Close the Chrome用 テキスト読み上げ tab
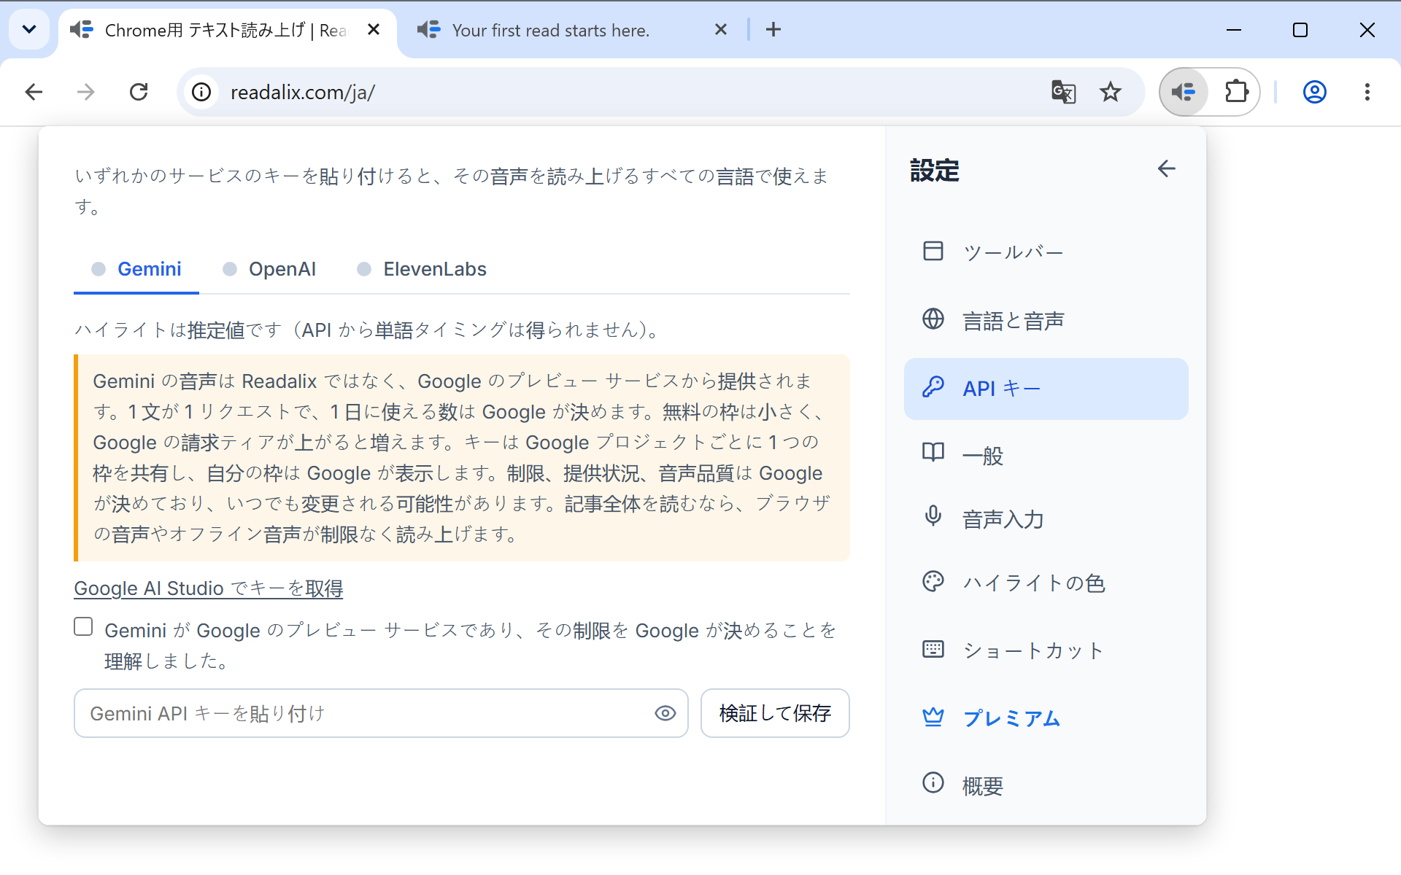The height and width of the screenshot is (875, 1401). [374, 30]
